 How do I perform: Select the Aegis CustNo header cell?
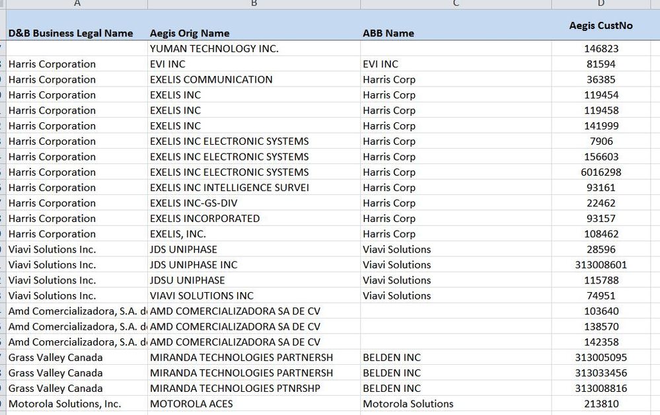pyautogui.click(x=601, y=25)
